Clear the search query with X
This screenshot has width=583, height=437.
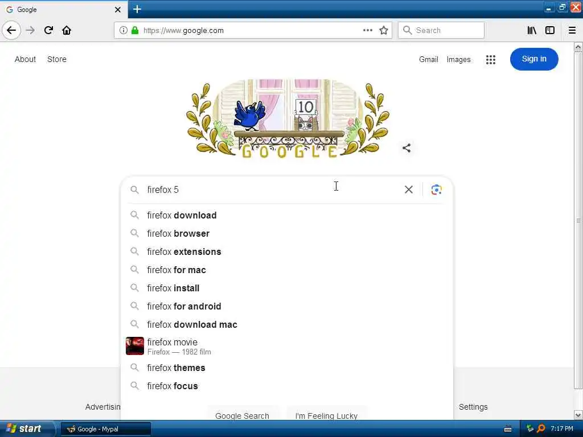coord(409,189)
